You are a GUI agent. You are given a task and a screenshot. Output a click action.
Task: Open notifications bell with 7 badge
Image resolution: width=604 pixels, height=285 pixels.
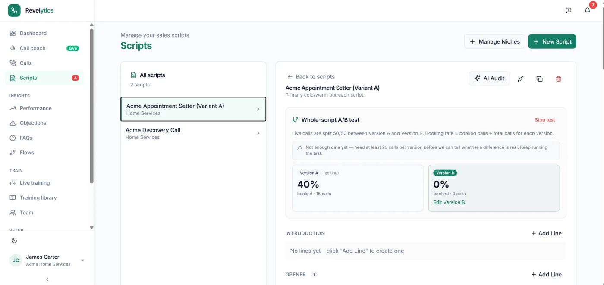(x=588, y=10)
